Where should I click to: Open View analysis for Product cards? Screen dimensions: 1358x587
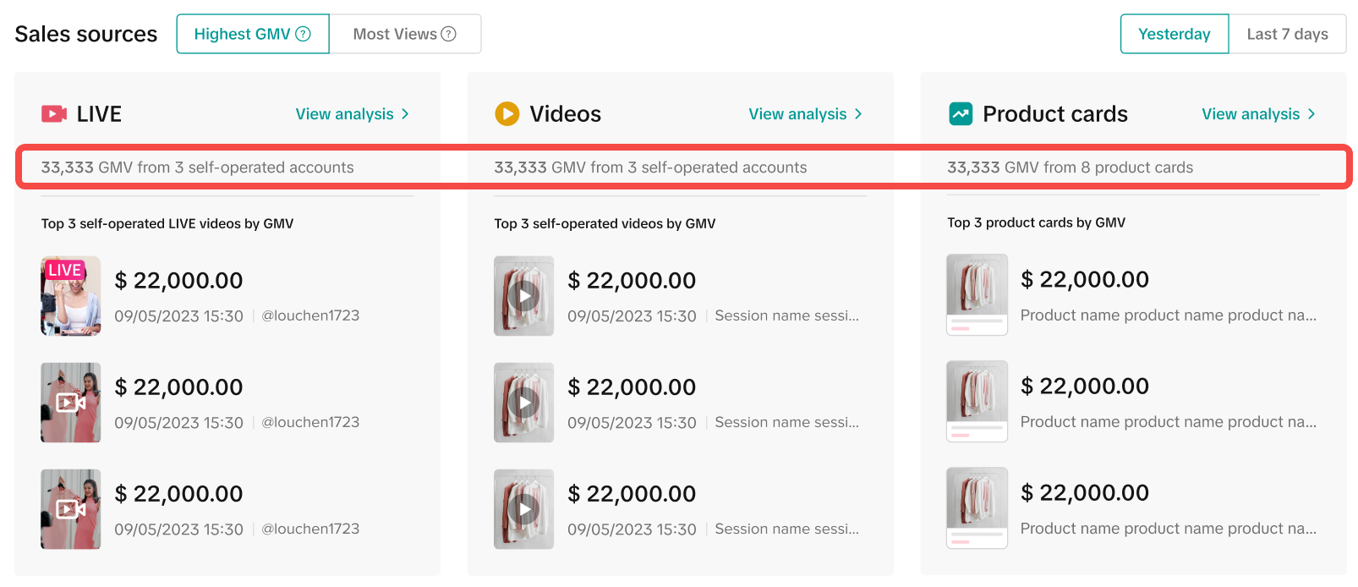[x=1251, y=114]
